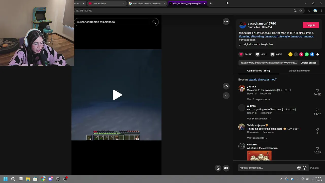Share the video to WhatsApp
Image resolution: width=325 pixels, height=183 pixels.
tap(307, 54)
